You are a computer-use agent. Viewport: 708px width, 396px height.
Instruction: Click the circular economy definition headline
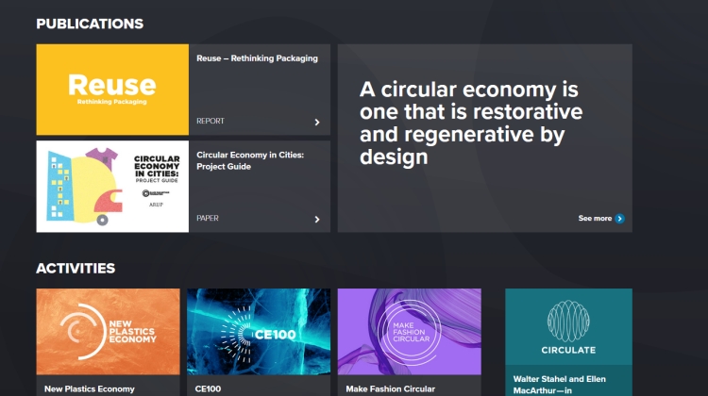tap(471, 123)
